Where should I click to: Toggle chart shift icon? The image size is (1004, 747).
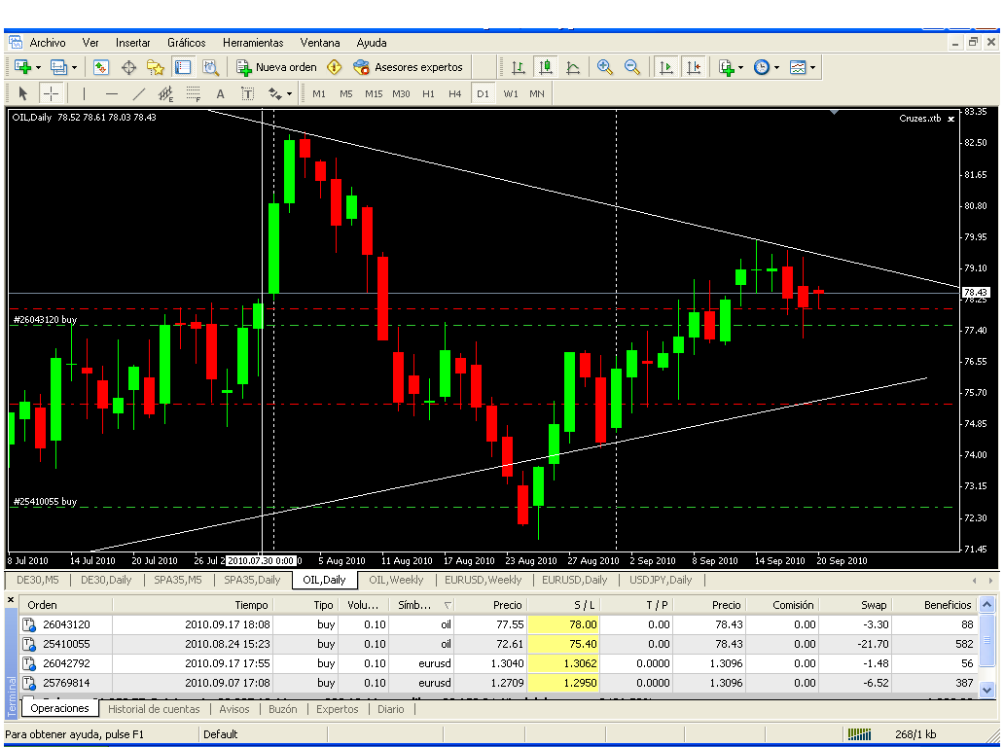[694, 67]
